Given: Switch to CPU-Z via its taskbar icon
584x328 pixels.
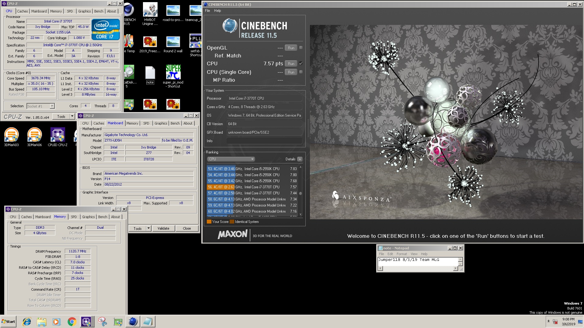Looking at the screenshot, I should coord(86,322).
